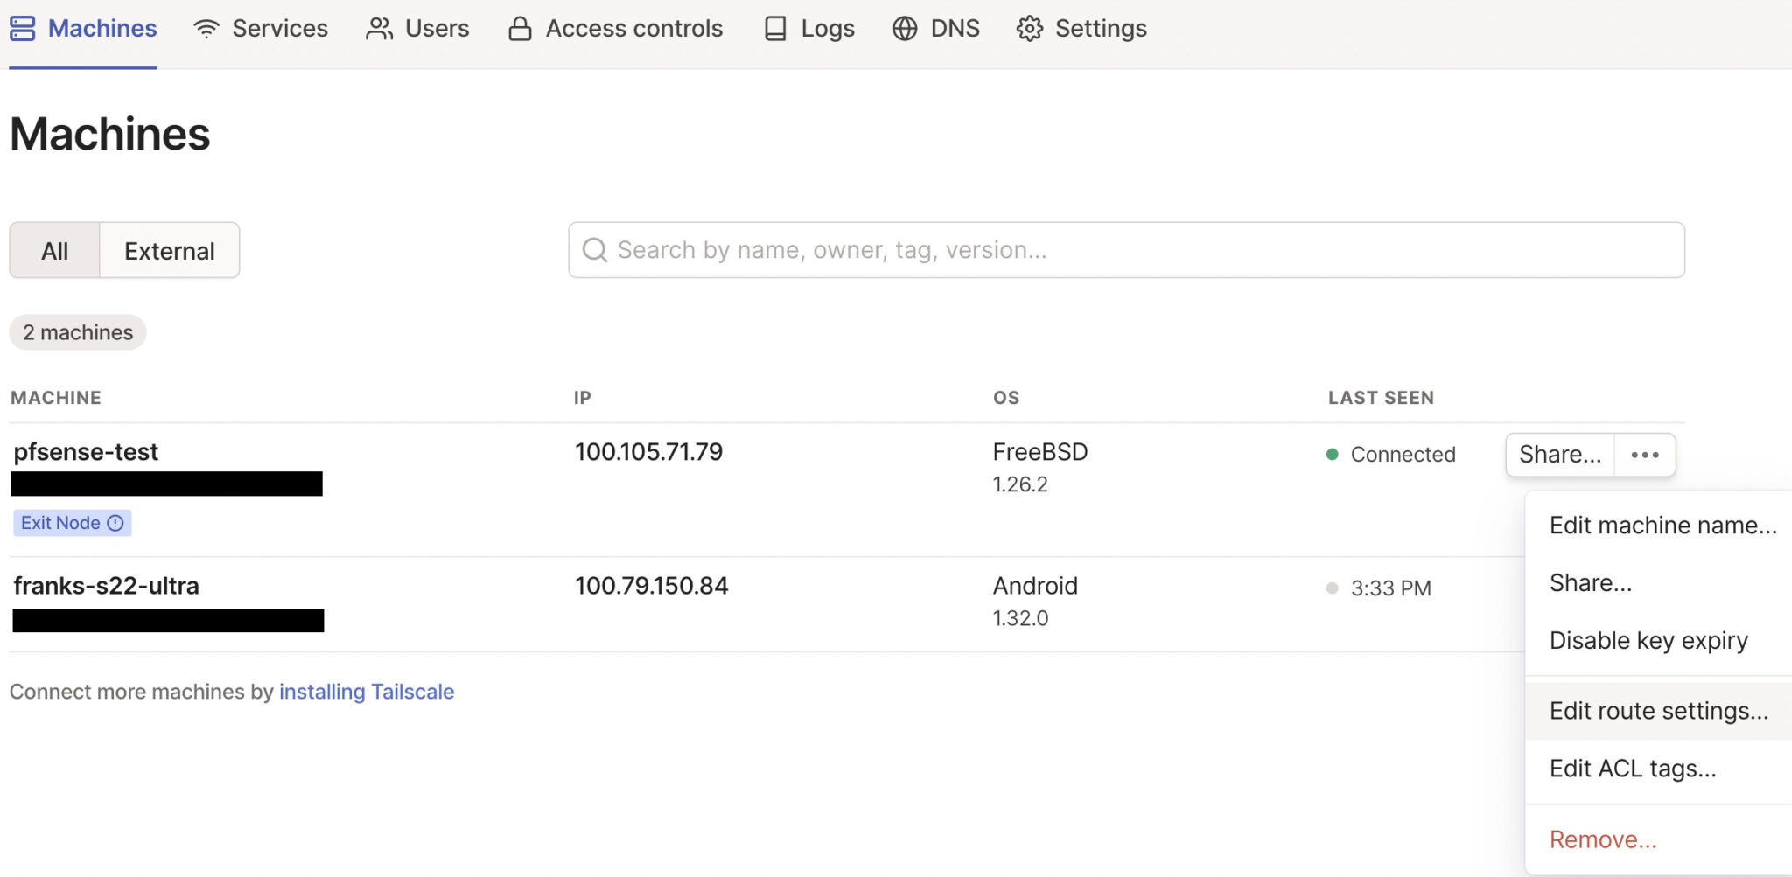The width and height of the screenshot is (1792, 877).
Task: Click the Settings gear icon
Action: [x=1030, y=28]
